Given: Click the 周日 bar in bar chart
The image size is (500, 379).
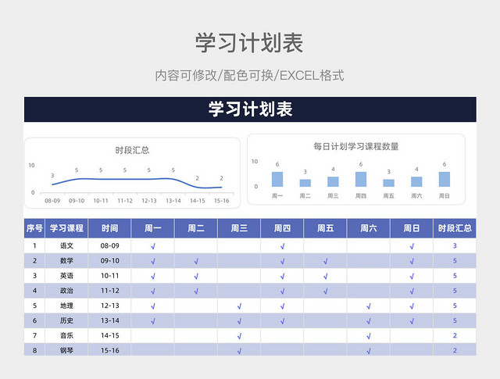Looking at the screenshot, I should [445, 179].
